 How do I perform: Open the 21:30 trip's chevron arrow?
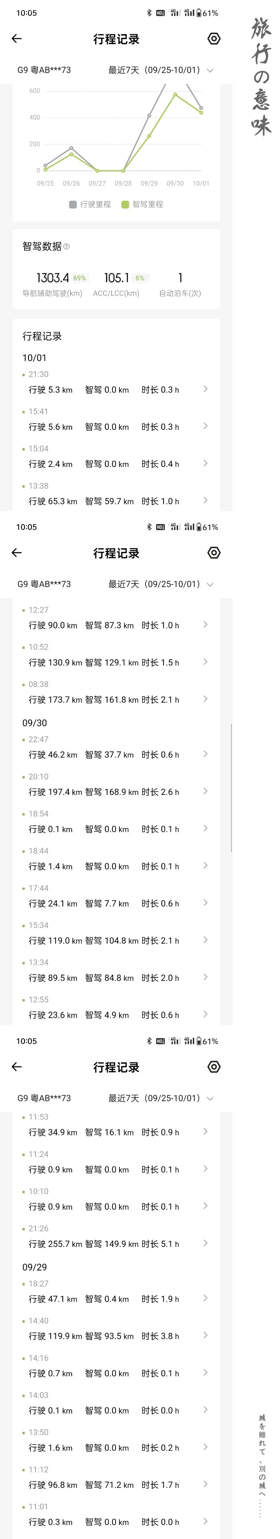coord(205,389)
